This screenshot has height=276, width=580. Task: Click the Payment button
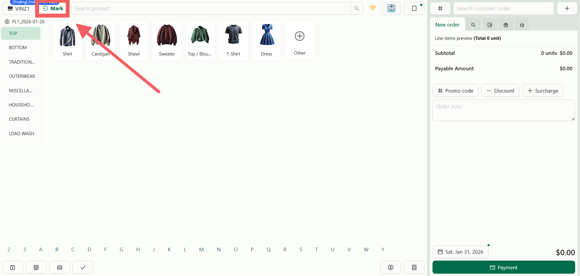(x=504, y=267)
